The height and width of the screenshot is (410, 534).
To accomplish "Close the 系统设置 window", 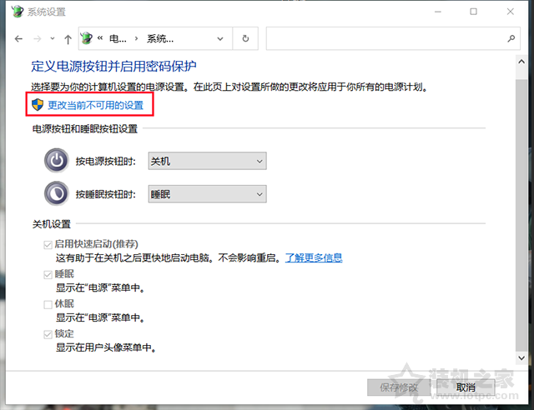I will (510, 12).
